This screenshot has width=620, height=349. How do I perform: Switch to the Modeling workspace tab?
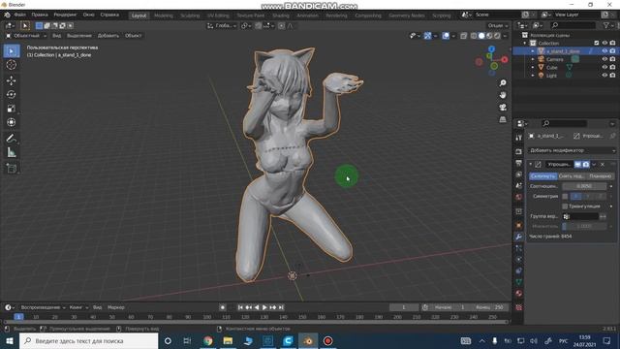pos(164,16)
